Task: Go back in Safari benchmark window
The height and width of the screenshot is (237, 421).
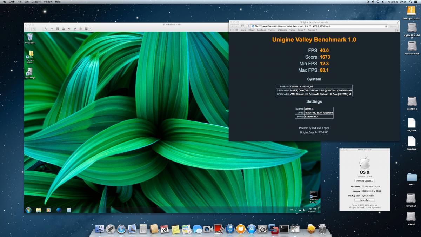Action: click(x=232, y=26)
